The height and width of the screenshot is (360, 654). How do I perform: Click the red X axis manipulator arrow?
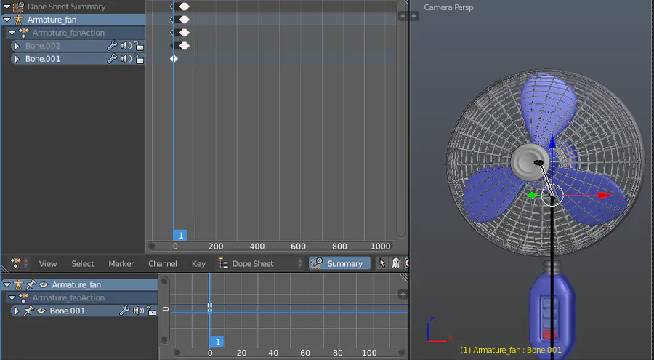(x=605, y=195)
